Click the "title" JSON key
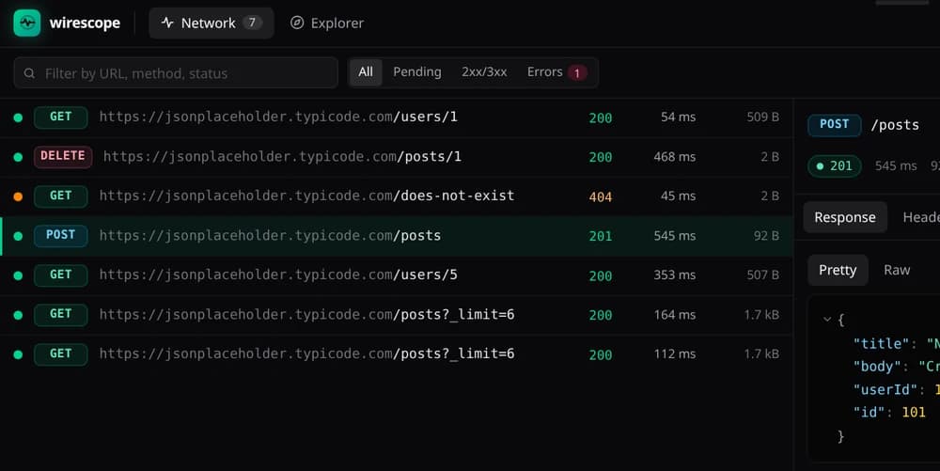The image size is (940, 471). click(x=882, y=344)
